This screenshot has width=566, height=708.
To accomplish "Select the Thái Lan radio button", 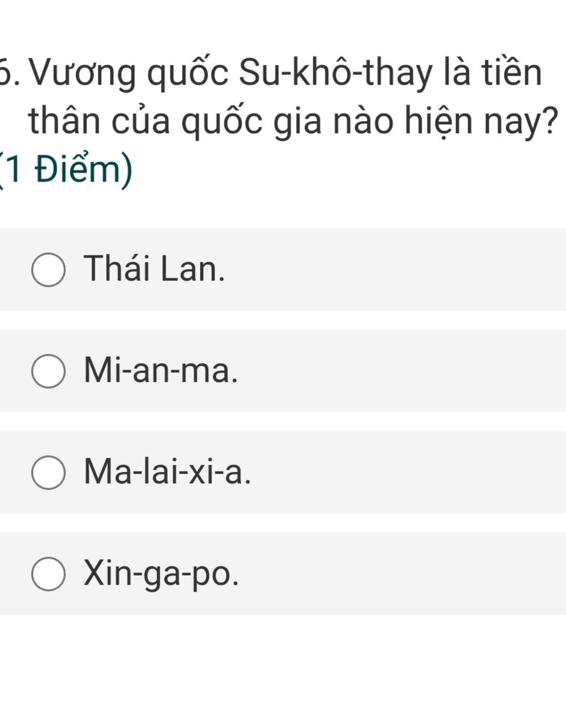I will (49, 270).
